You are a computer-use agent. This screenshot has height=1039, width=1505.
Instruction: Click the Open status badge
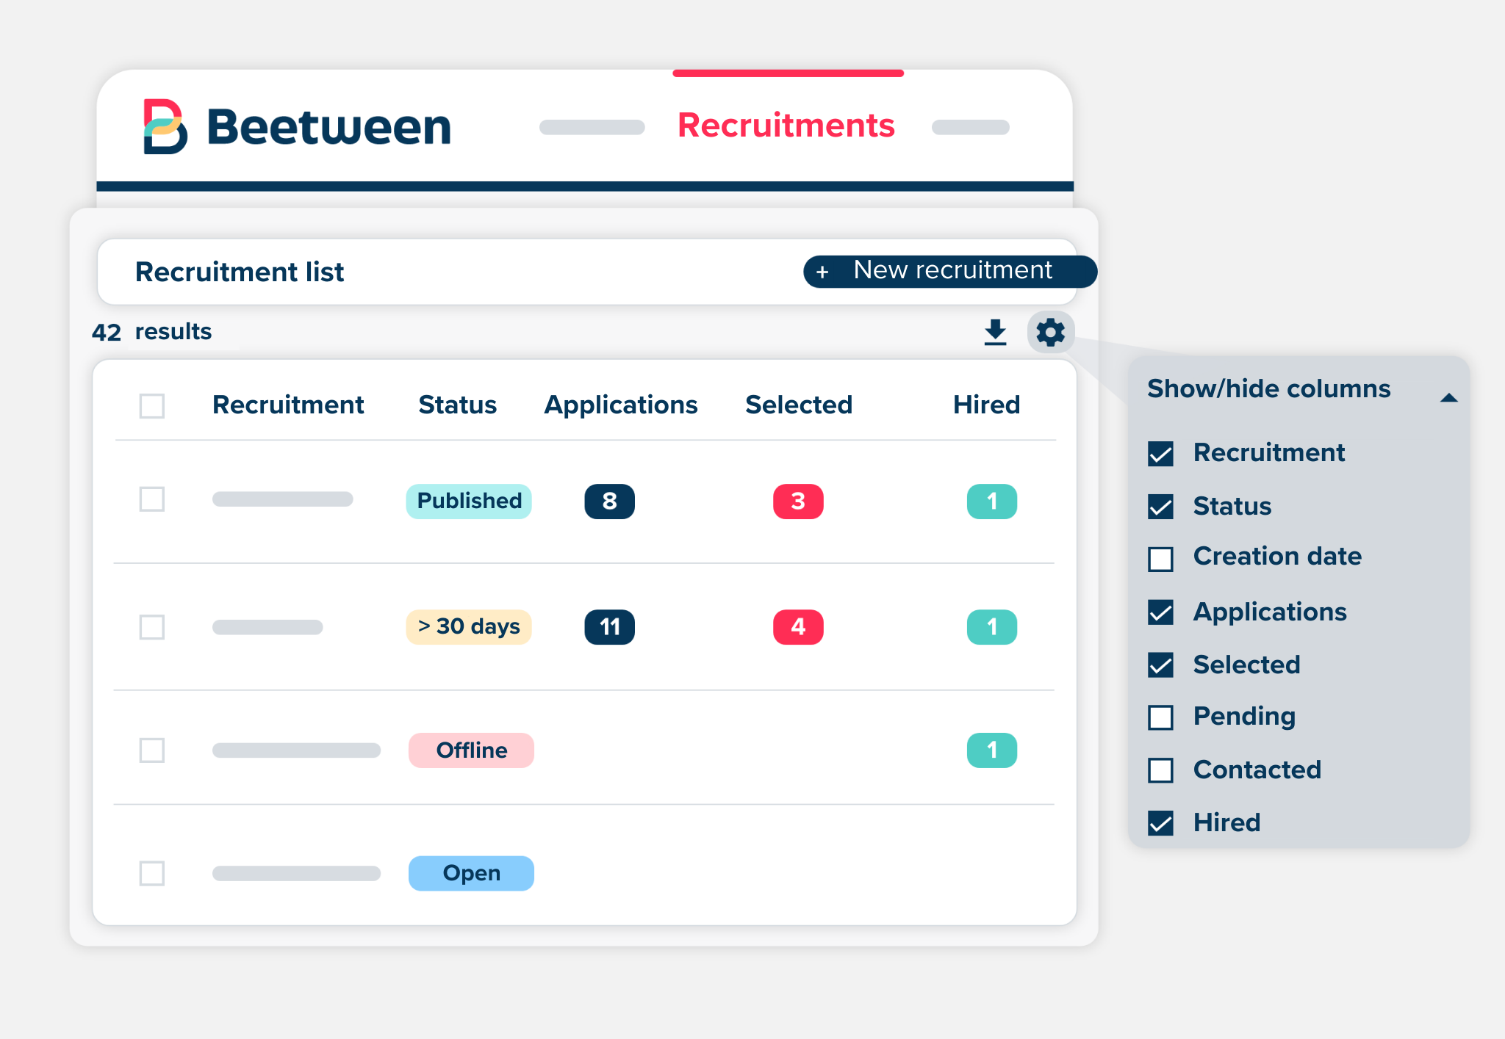[x=471, y=873]
